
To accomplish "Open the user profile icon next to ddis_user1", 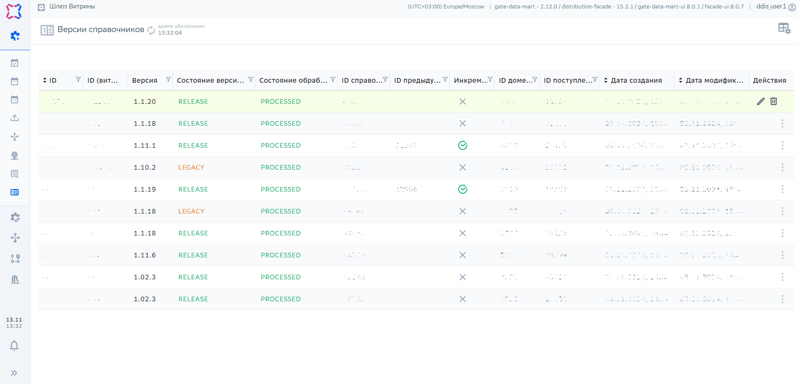I will pyautogui.click(x=792, y=7).
